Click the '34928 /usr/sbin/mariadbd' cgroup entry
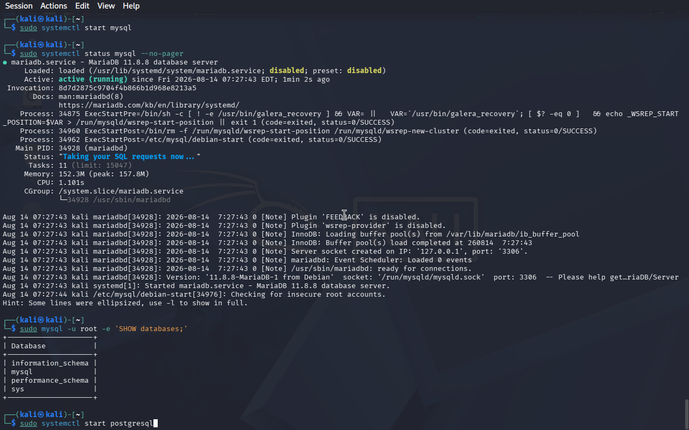 pyautogui.click(x=119, y=200)
